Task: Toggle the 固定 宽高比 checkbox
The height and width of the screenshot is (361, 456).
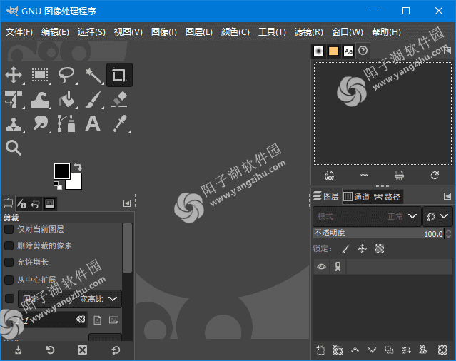Action: point(9,298)
